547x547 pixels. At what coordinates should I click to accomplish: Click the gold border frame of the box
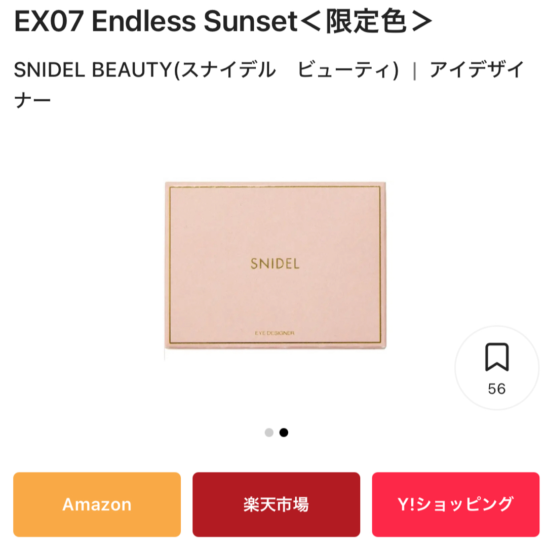click(275, 186)
